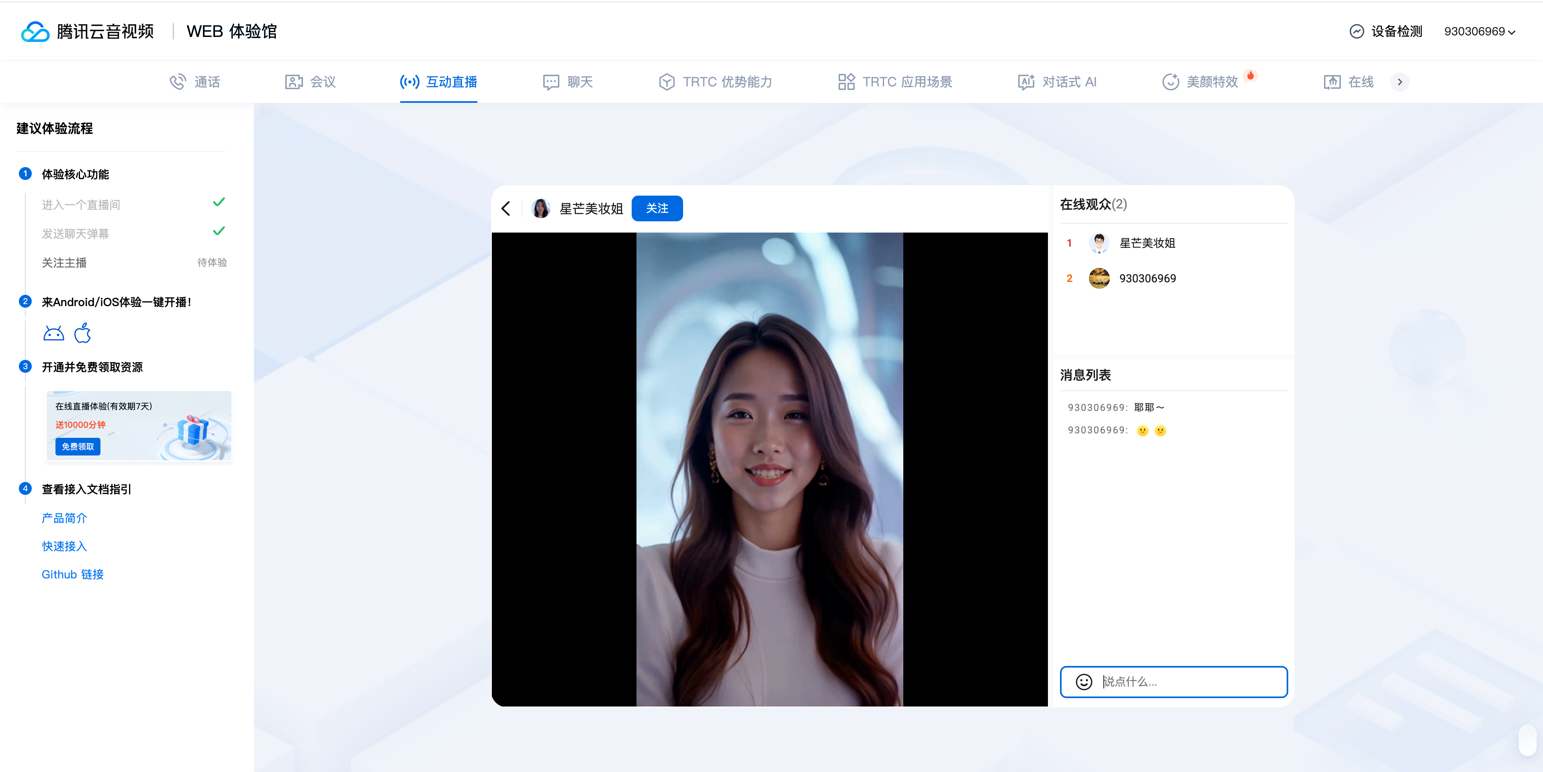The width and height of the screenshot is (1543, 772).
Task: Click the Apple iOS icon
Action: 83,333
